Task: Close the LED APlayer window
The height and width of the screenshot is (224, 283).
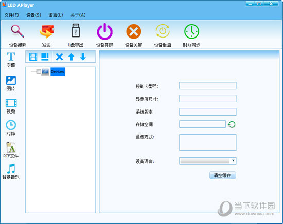Action: [271, 4]
